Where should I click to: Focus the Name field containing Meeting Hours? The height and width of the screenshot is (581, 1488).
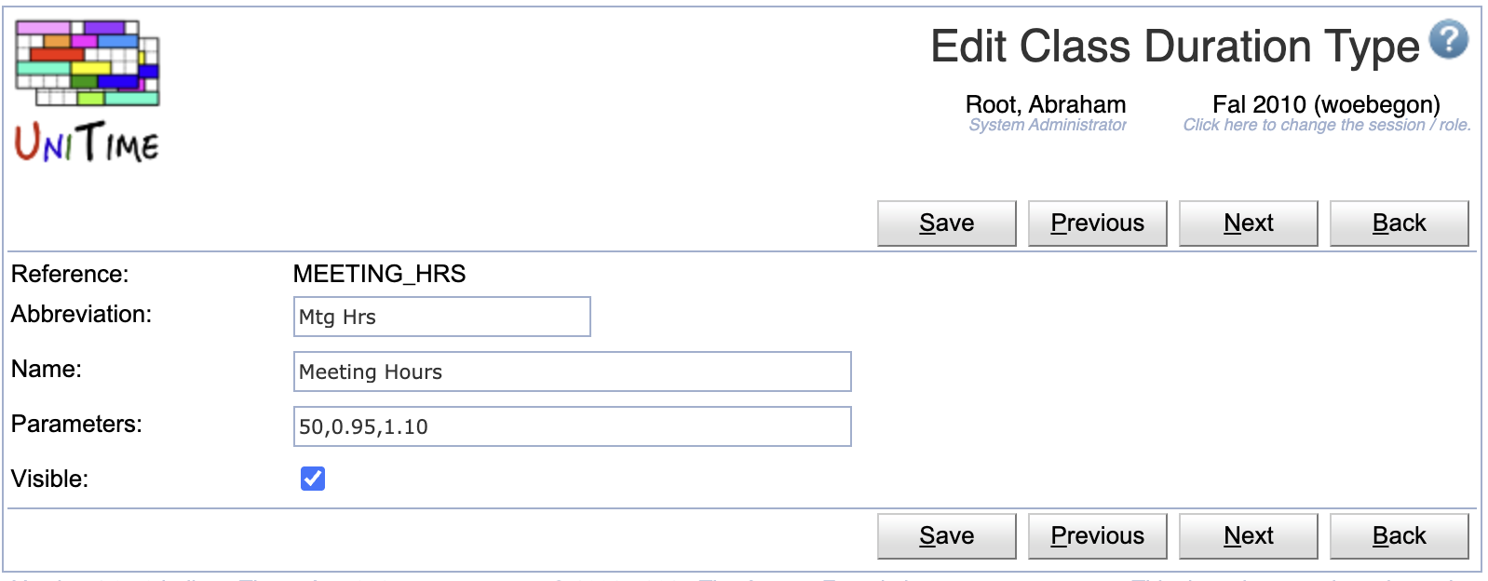tap(573, 372)
